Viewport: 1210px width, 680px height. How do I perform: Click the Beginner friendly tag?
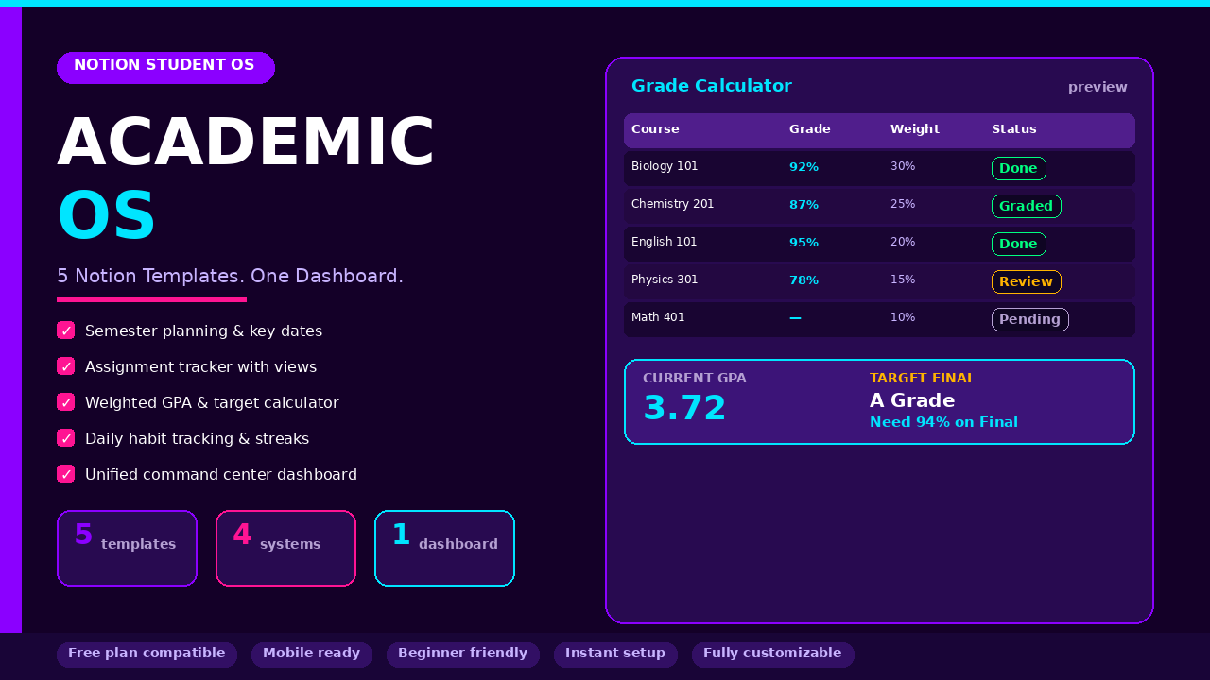point(463,654)
